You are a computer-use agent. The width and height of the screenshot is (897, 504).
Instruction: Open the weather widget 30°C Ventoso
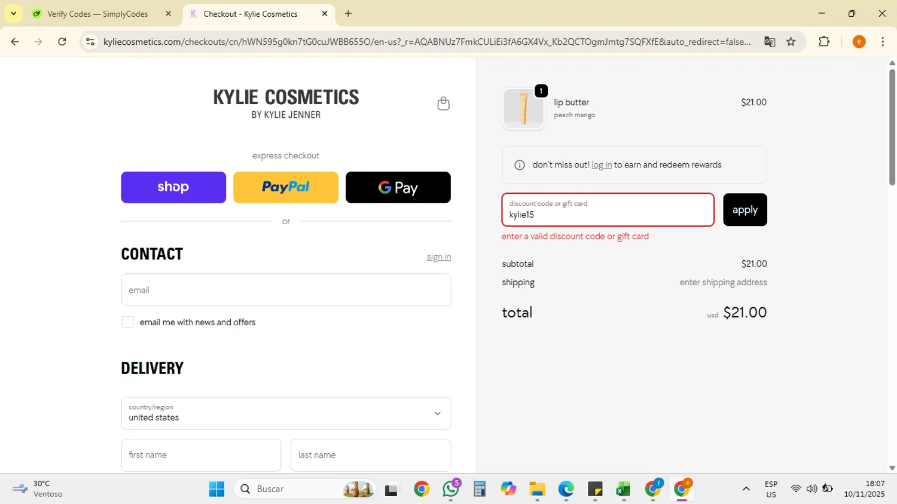[37, 489]
